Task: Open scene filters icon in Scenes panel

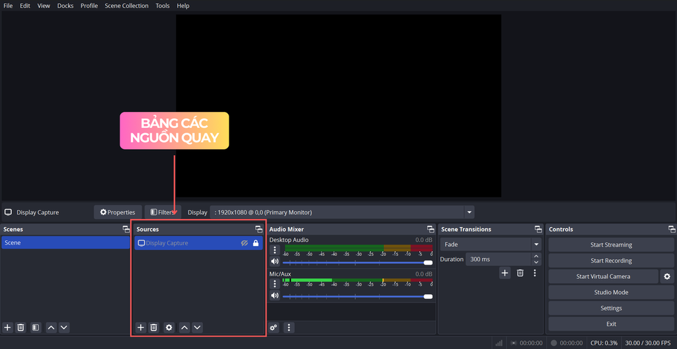Action: (36, 327)
